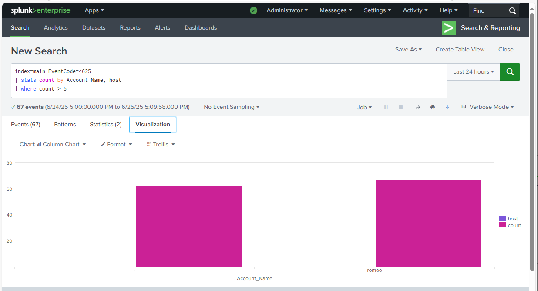538x291 pixels.
Task: Click the left magenta count column
Action: pyautogui.click(x=188, y=226)
